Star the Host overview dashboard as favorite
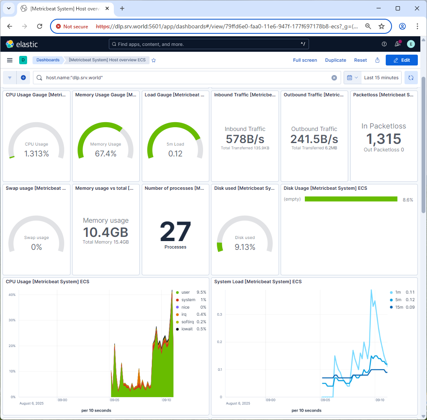Screen dimensions: 427x420 153,60
